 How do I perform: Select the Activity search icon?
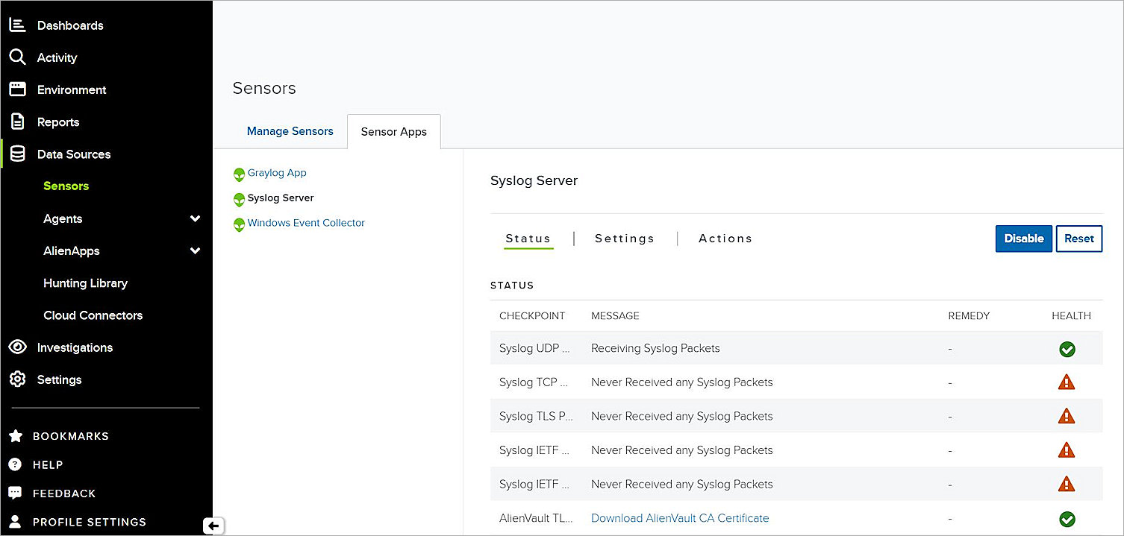pyautogui.click(x=18, y=57)
